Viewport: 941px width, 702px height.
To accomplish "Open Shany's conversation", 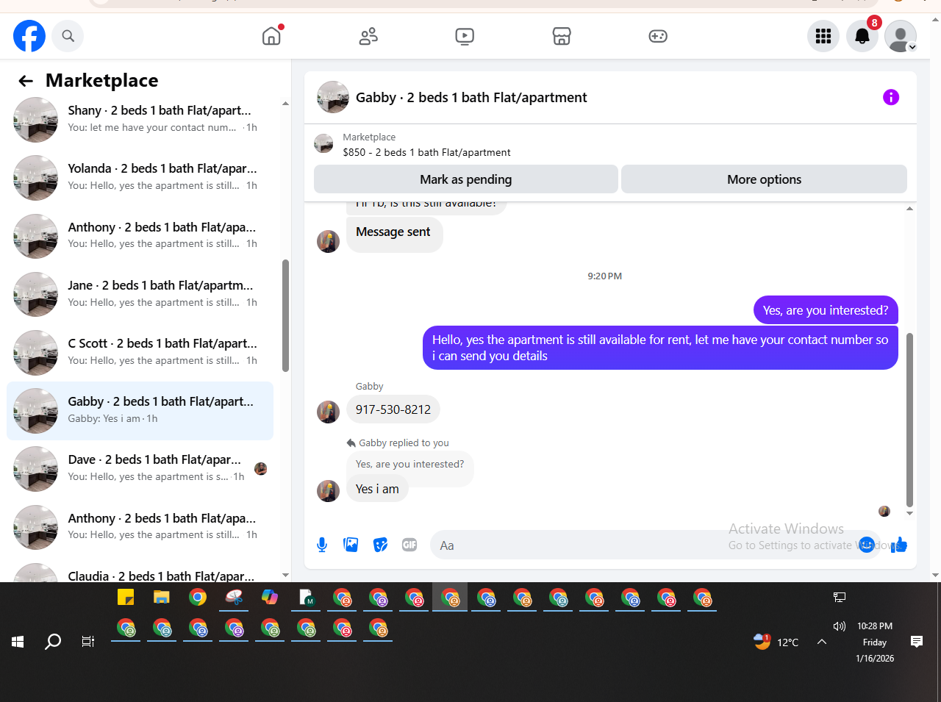I will tap(140, 118).
